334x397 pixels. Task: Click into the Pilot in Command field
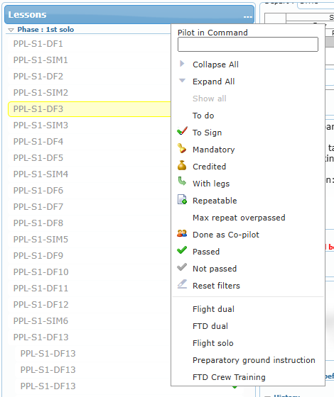tap(248, 44)
